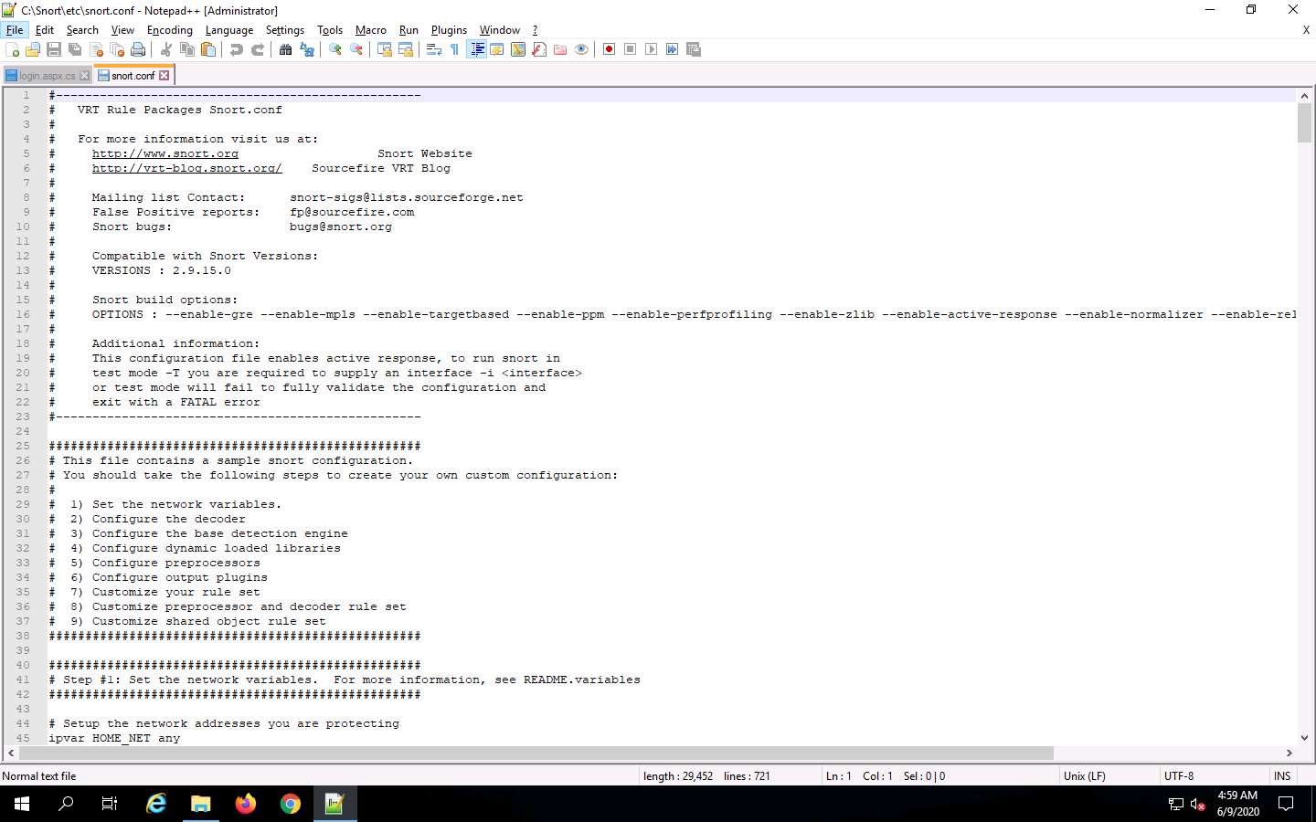Open Firefox from the taskbar
1316x822 pixels.
246,804
